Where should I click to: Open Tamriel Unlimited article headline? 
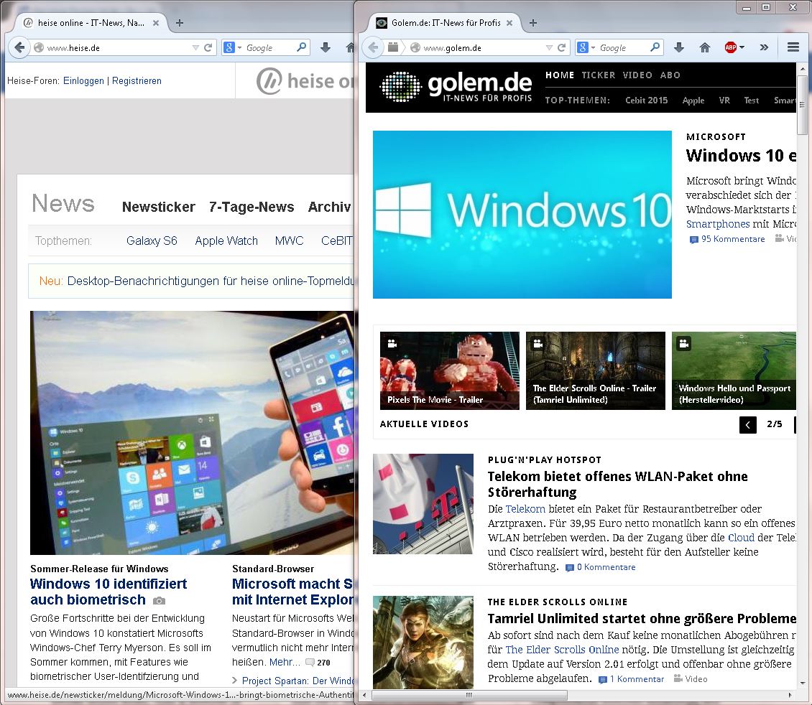642,619
